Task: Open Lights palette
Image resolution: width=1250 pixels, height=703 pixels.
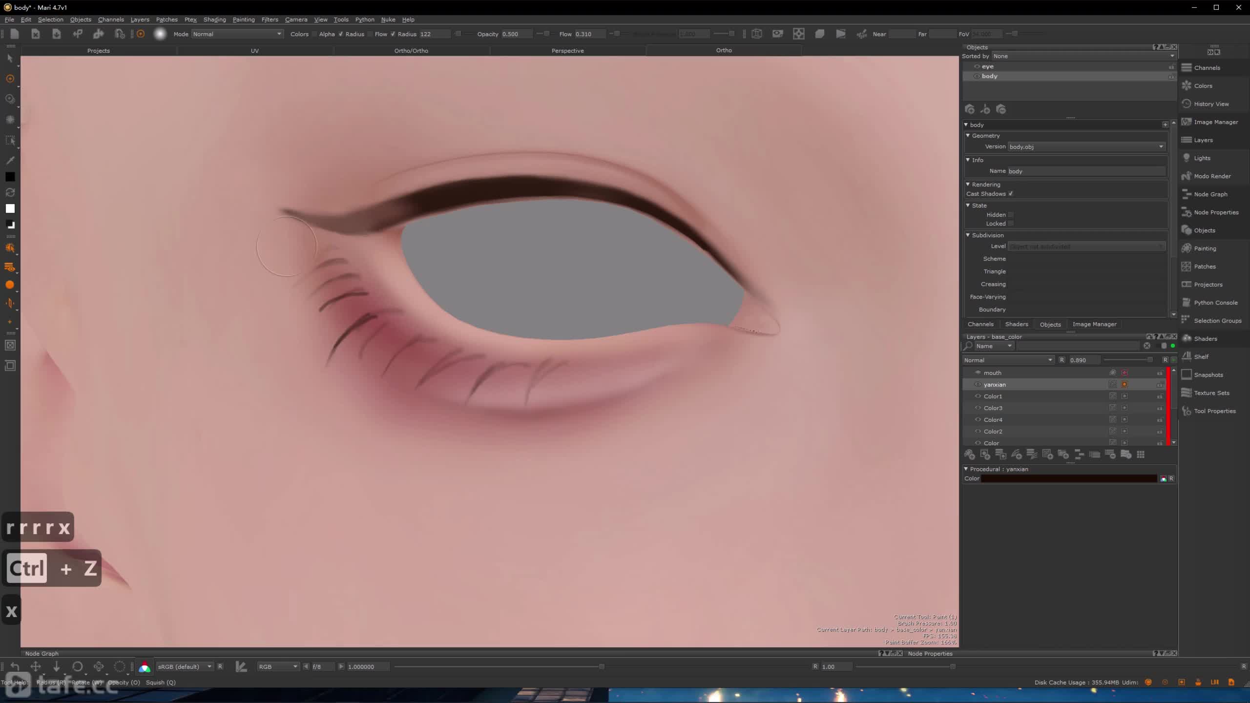Action: pos(1202,158)
